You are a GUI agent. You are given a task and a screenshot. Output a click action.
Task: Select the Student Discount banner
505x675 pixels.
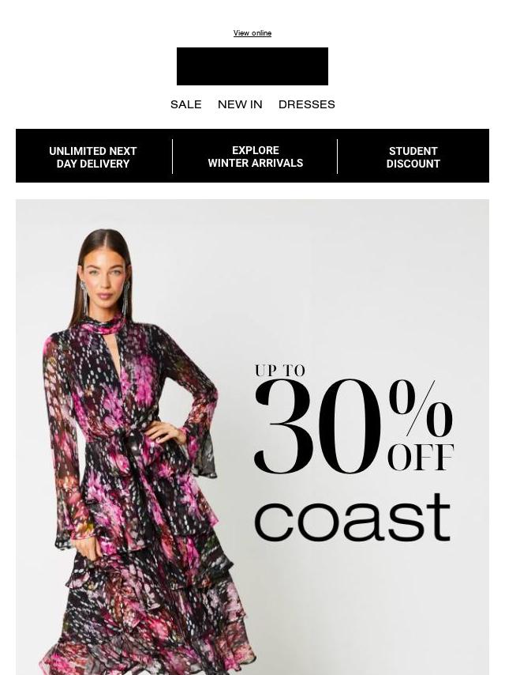point(413,157)
